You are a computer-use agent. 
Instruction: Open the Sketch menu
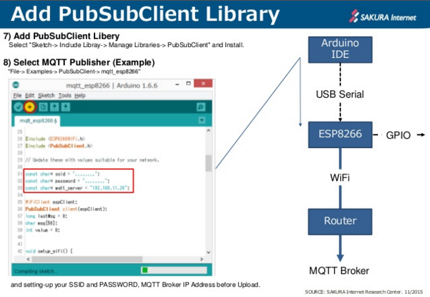[47, 96]
